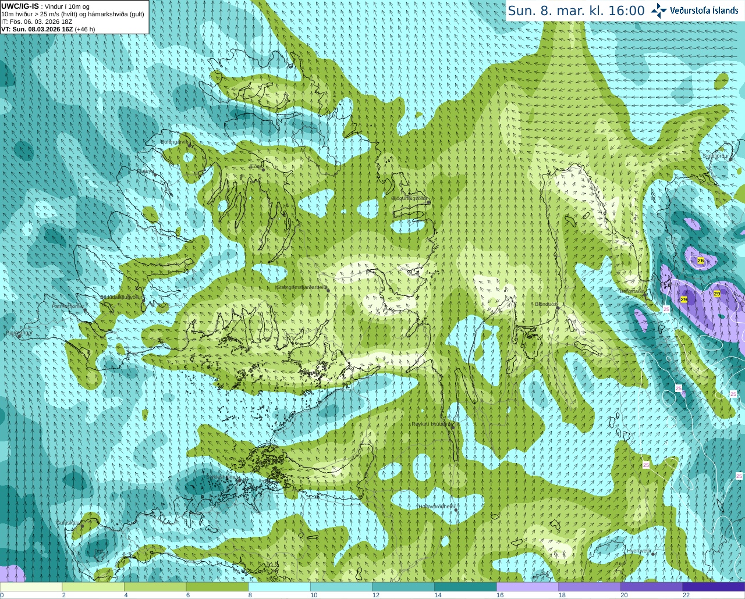Click the Gjögurflugvöllur station label

click(x=409, y=198)
